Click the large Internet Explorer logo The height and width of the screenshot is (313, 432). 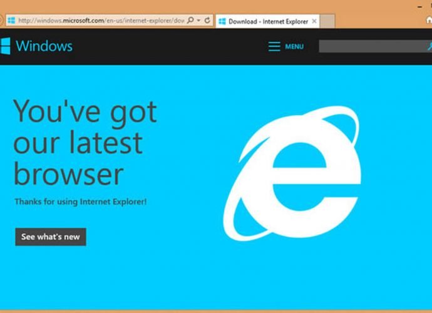click(x=292, y=173)
